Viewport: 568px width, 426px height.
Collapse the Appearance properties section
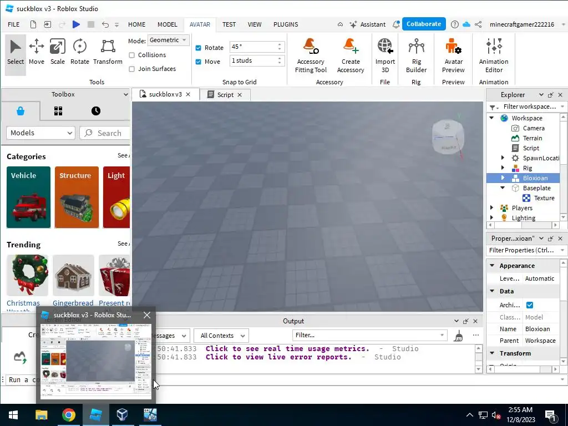492,266
